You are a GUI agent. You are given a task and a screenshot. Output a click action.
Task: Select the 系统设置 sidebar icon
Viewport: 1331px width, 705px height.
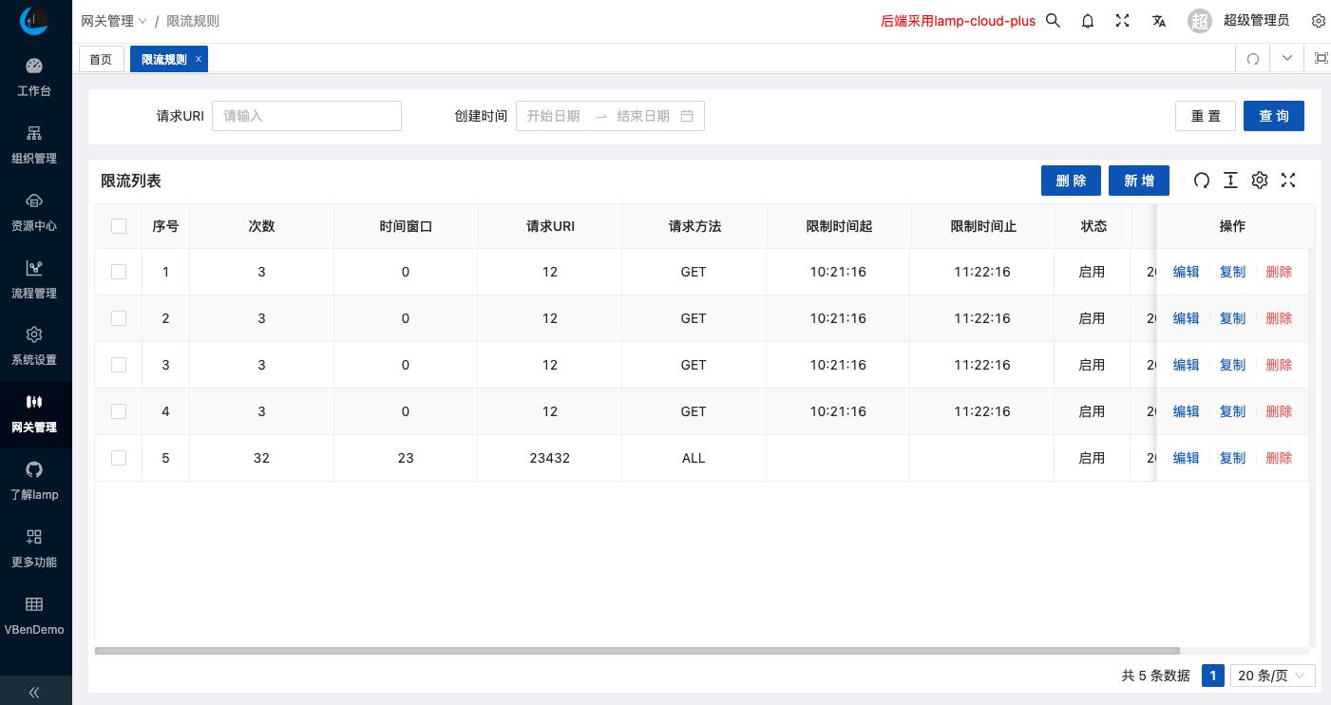[x=34, y=346]
